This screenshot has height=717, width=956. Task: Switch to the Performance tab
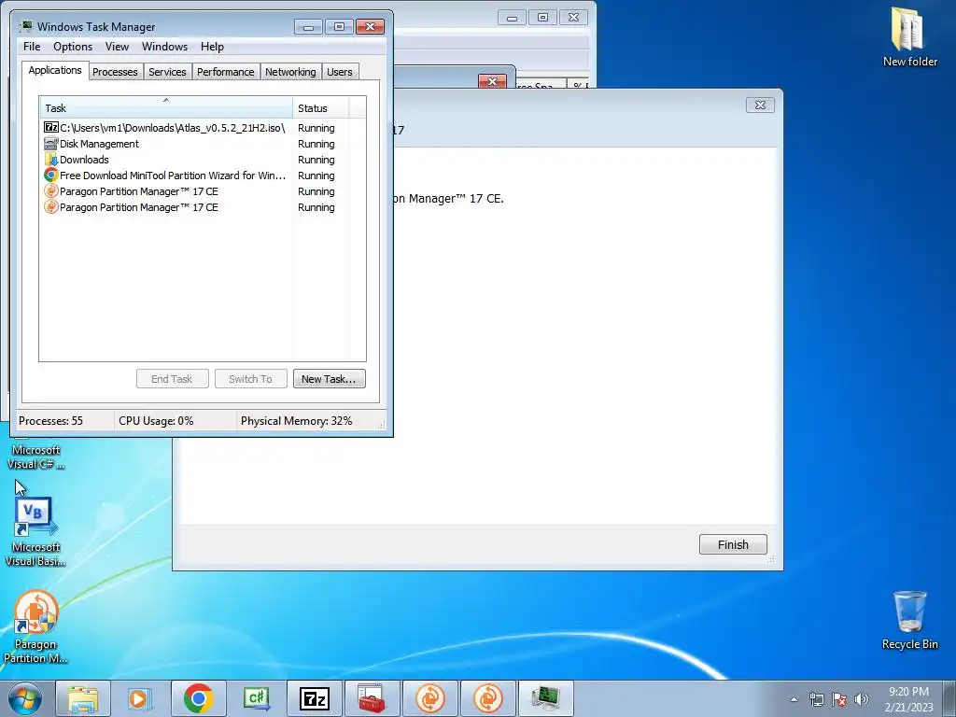225,72
